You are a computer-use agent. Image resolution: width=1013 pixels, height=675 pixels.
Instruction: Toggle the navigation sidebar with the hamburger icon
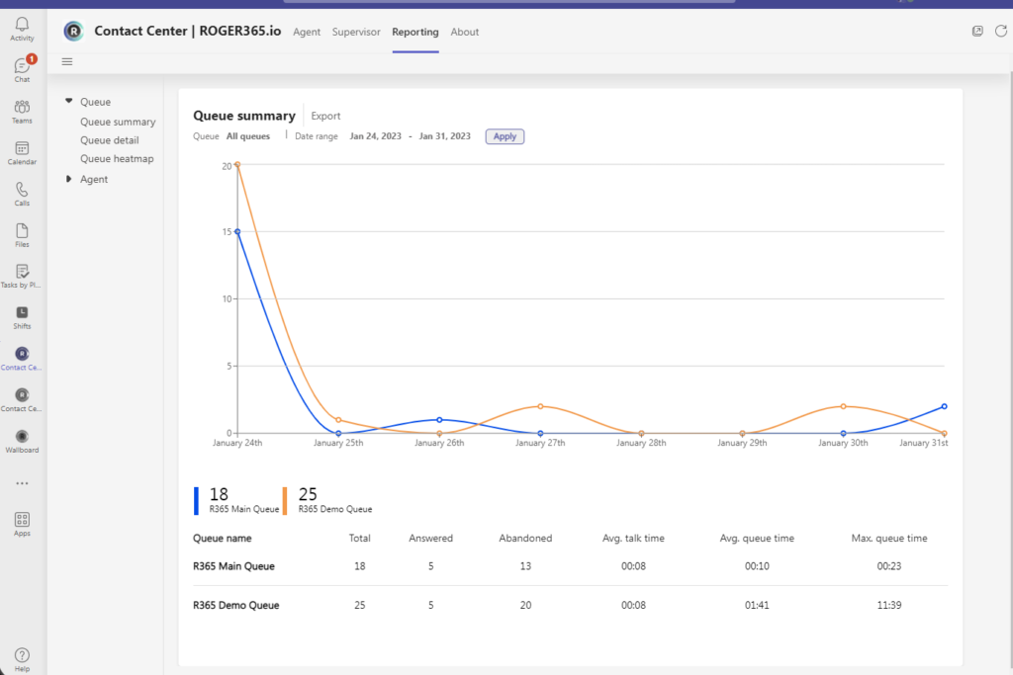tap(66, 61)
